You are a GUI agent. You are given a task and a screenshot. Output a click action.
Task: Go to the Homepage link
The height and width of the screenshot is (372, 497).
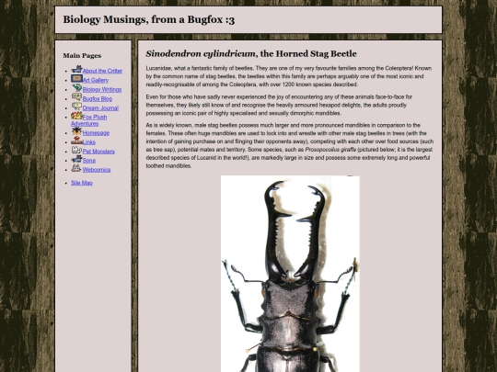tap(96, 133)
